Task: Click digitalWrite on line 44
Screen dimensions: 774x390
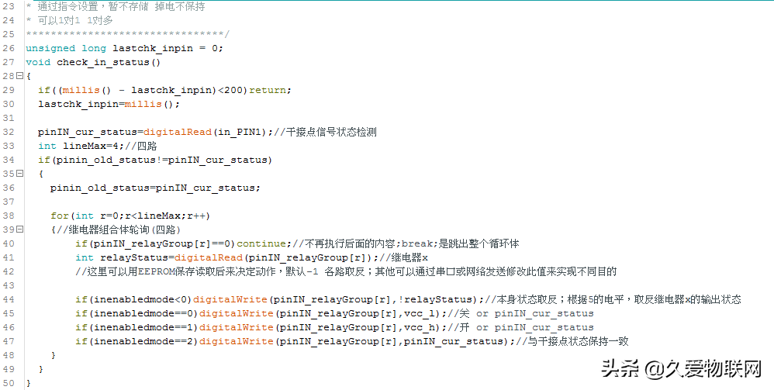Action: pos(230,299)
